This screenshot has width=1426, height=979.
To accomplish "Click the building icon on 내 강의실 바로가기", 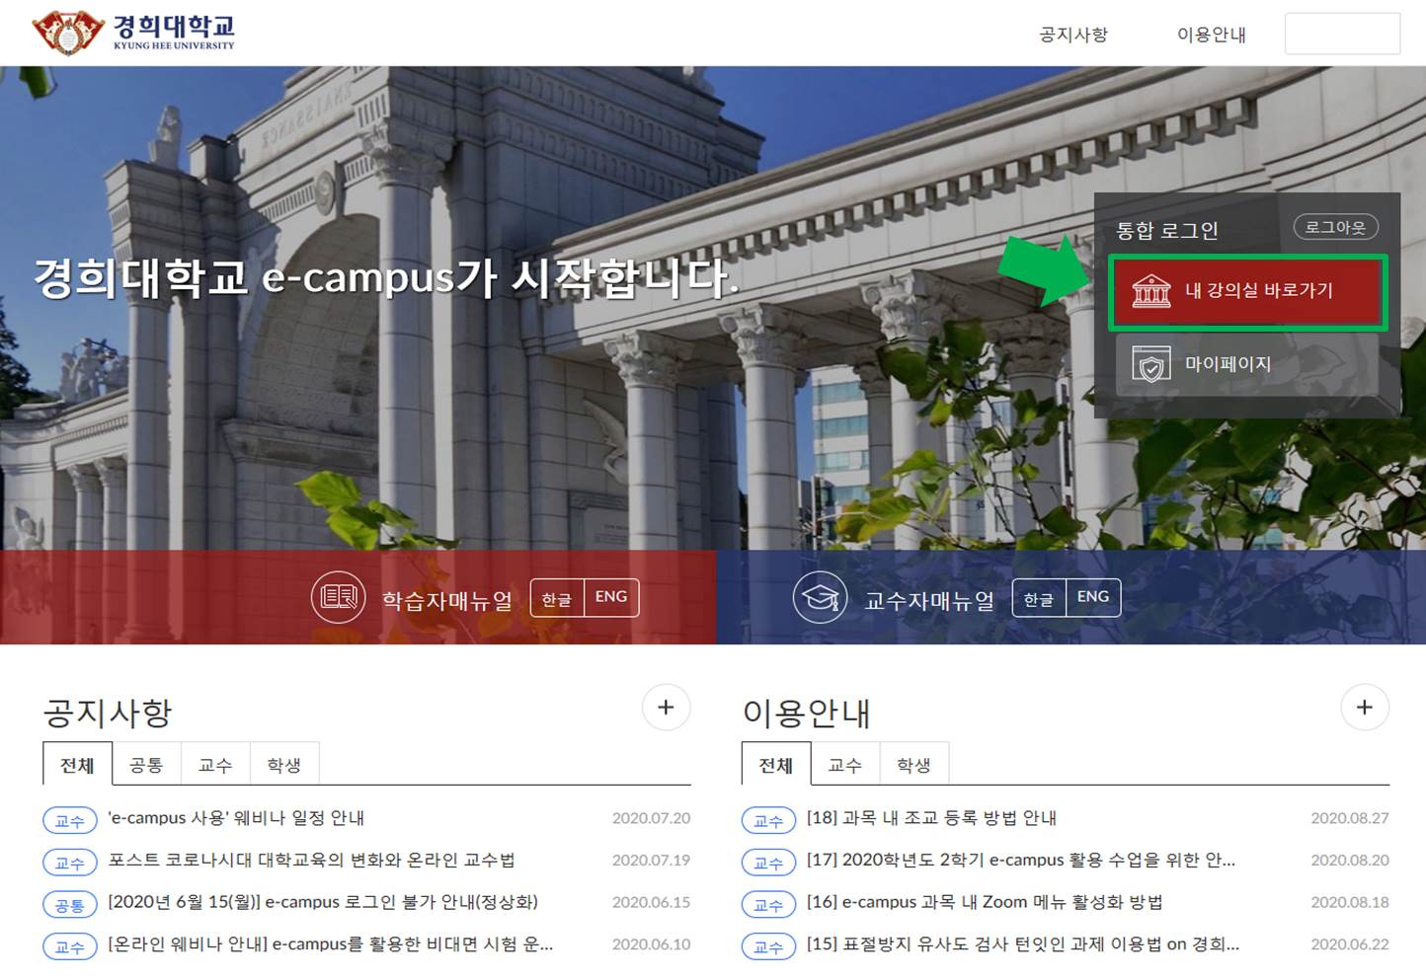I will (1151, 291).
